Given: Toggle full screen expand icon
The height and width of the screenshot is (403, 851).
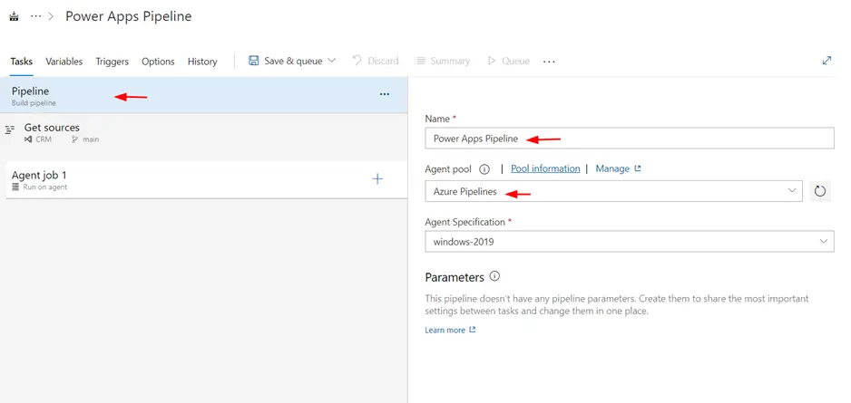Looking at the screenshot, I should pos(827,61).
